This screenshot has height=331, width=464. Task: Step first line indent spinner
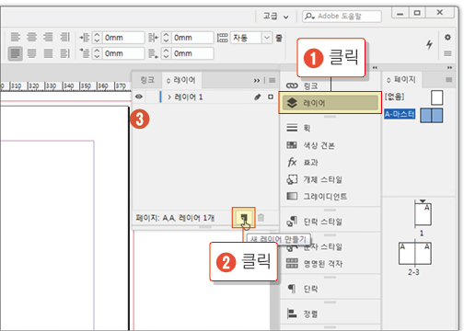click(97, 53)
